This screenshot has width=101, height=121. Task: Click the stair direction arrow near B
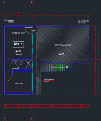[58, 67]
